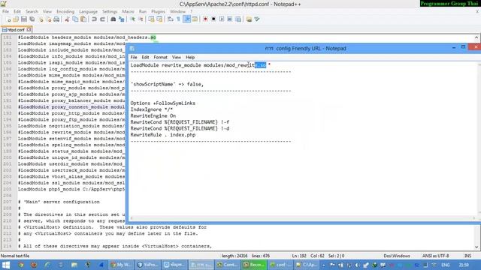Close the httpd.conf tab with its X

(x=29, y=30)
